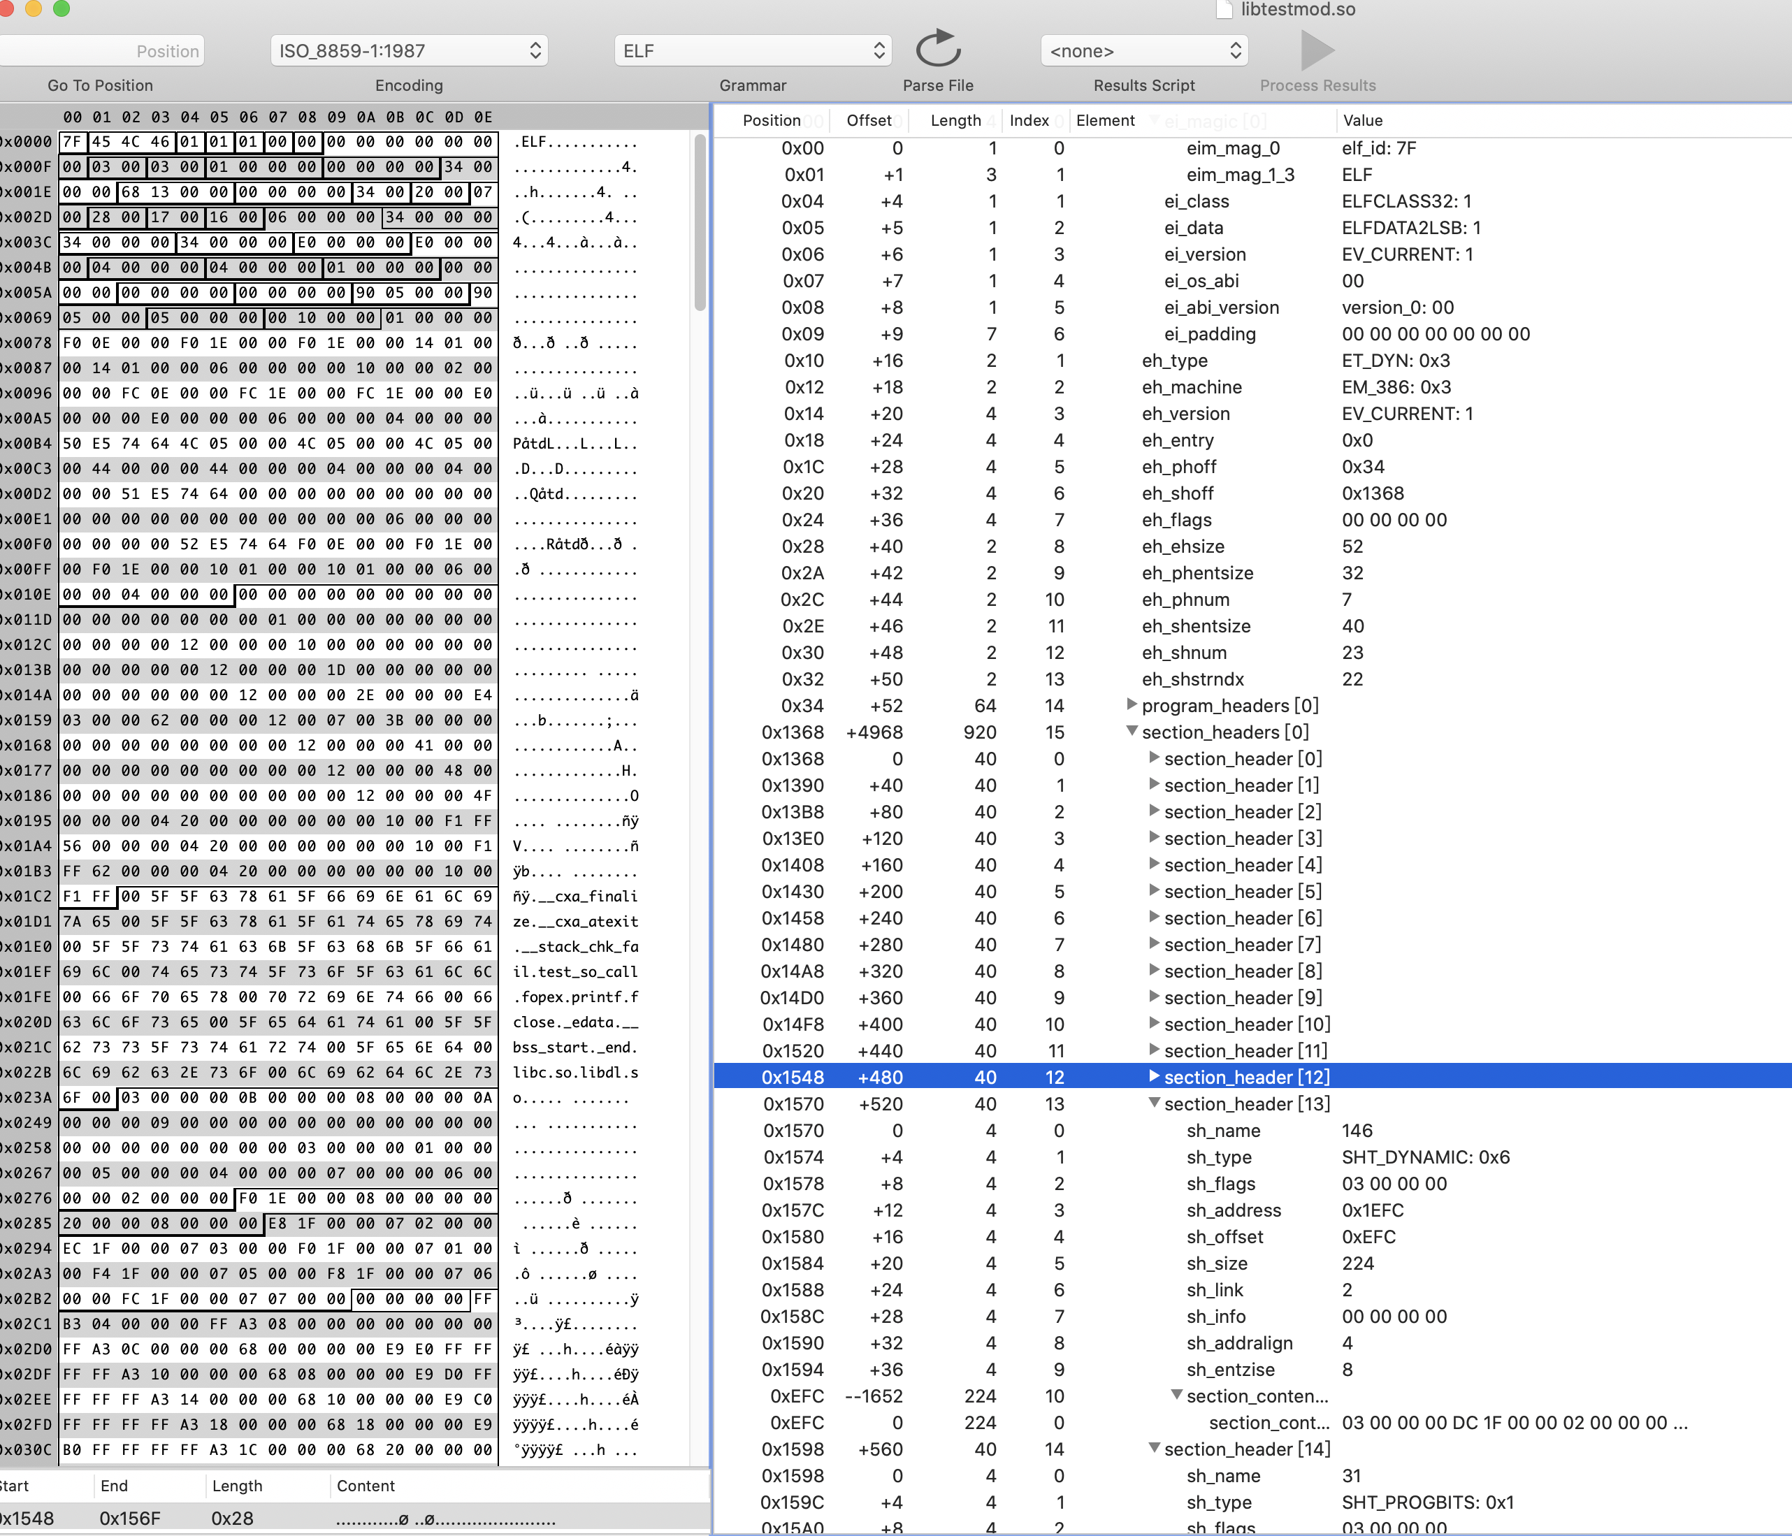
Task: Expand section_header [0] node
Action: tap(1154, 758)
